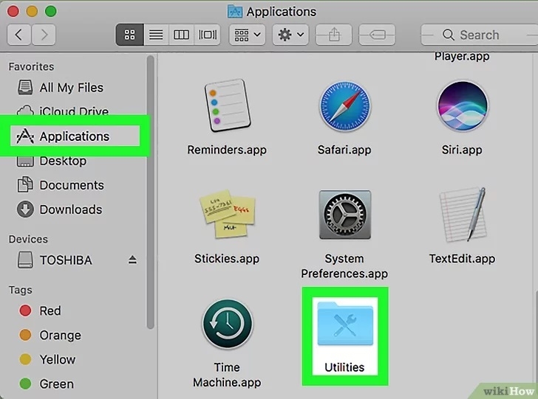Click the Reminders.app file name
538x399 pixels.
tap(227, 150)
